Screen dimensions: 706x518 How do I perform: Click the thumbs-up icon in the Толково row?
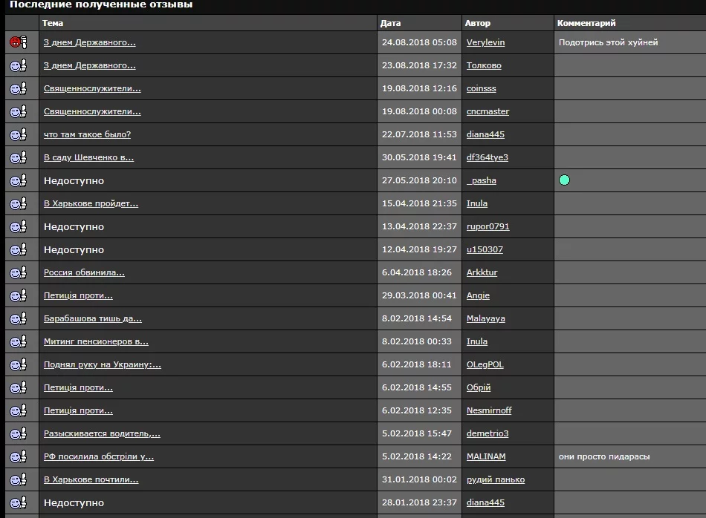[x=18, y=65]
